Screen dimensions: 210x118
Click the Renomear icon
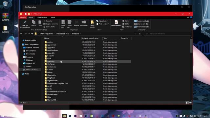pyautogui.click(x=84, y=23)
